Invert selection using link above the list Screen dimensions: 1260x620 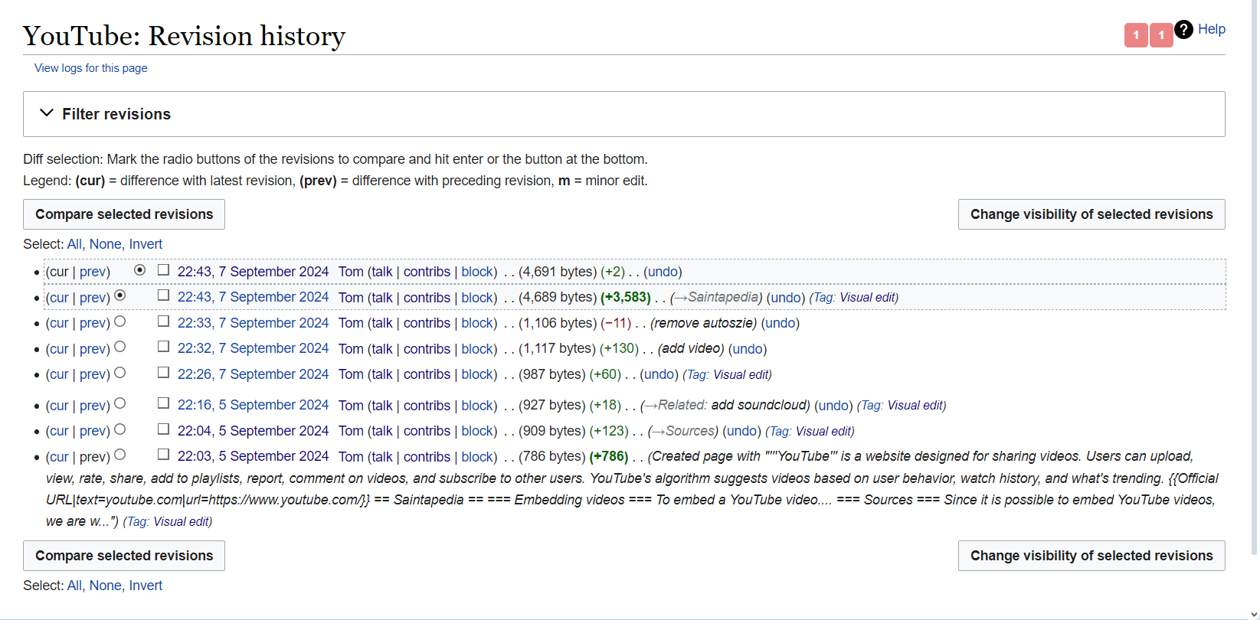[146, 244]
